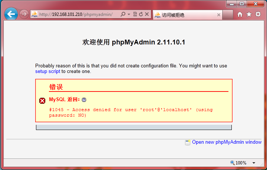This screenshot has width=267, height=170.
Task: Click the 100% zoom level text
Action: [241, 163]
